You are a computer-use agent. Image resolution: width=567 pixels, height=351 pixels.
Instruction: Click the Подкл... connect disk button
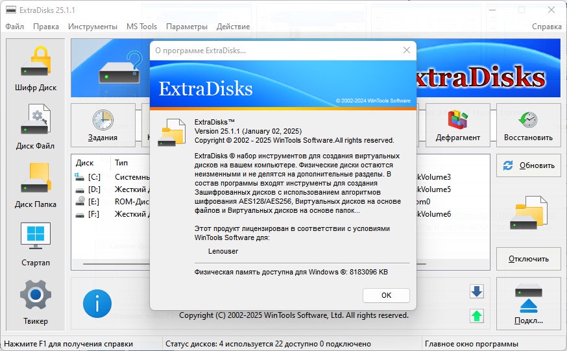click(528, 304)
